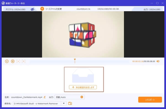Mute the volume speaker icon
Image resolution: width=166 pixels, height=109 pixels.
click(x=158, y=61)
